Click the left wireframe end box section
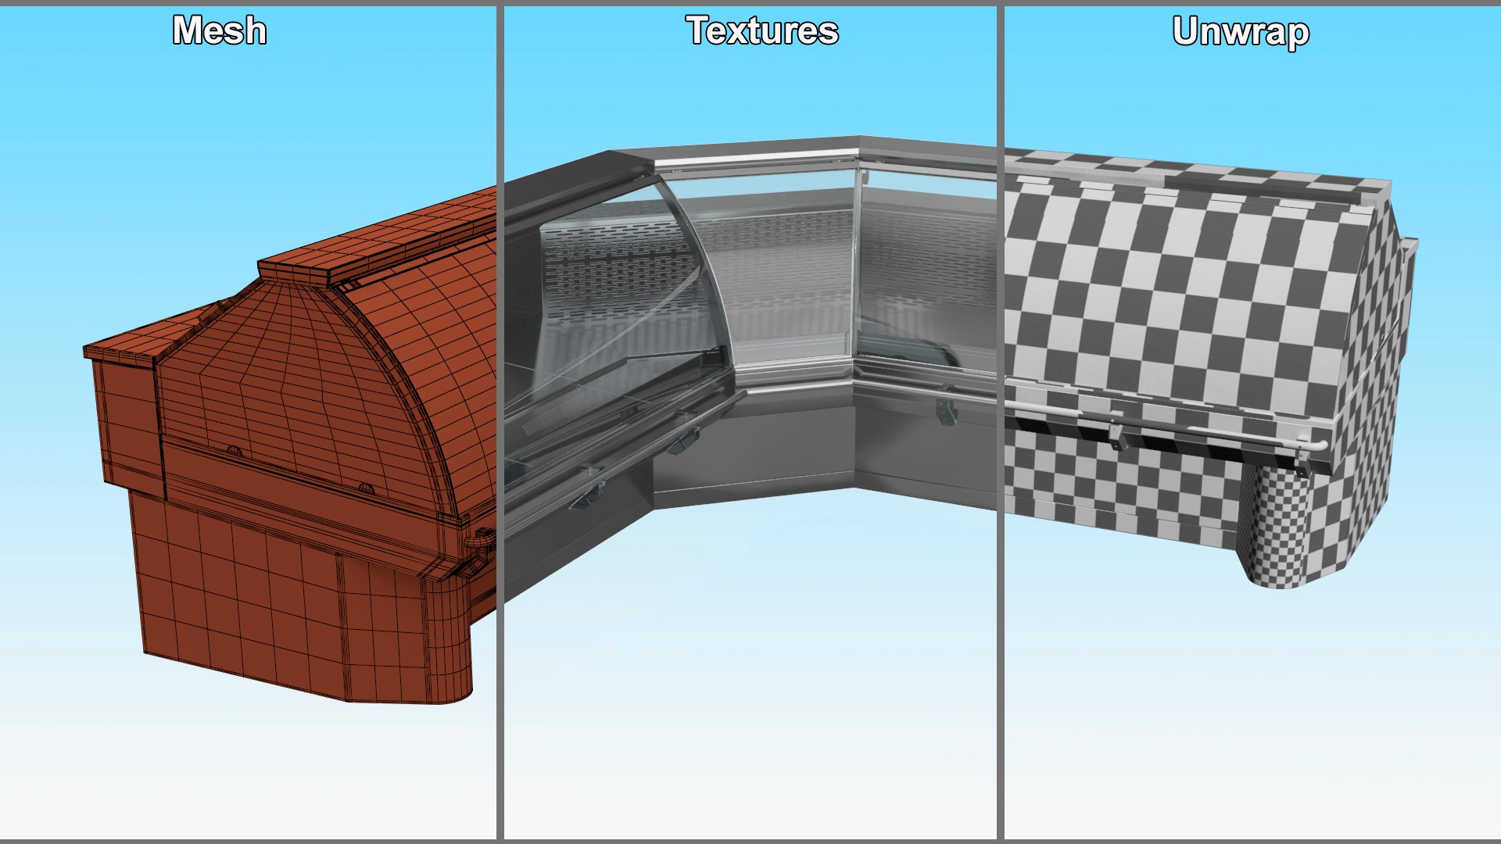1501x844 pixels. click(x=129, y=422)
